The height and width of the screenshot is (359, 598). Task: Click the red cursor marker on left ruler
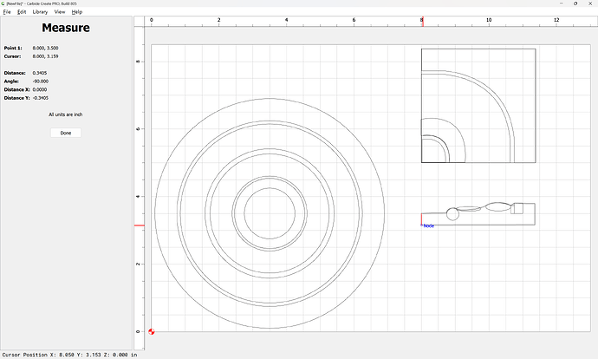tap(139, 225)
